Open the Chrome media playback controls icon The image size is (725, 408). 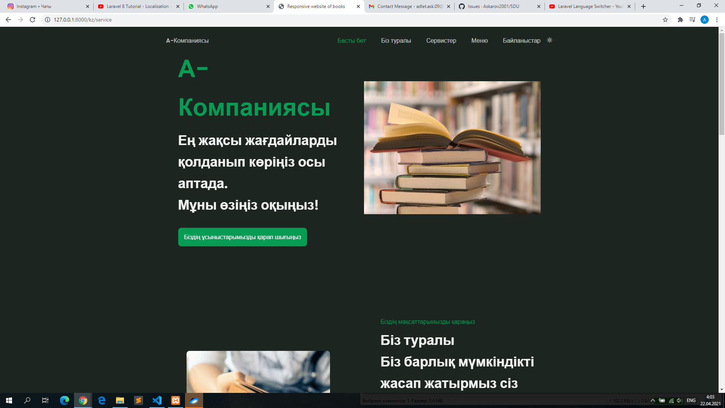693,20
